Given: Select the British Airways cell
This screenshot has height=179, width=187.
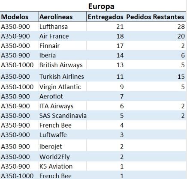Looking at the screenshot, I should click(62, 65).
